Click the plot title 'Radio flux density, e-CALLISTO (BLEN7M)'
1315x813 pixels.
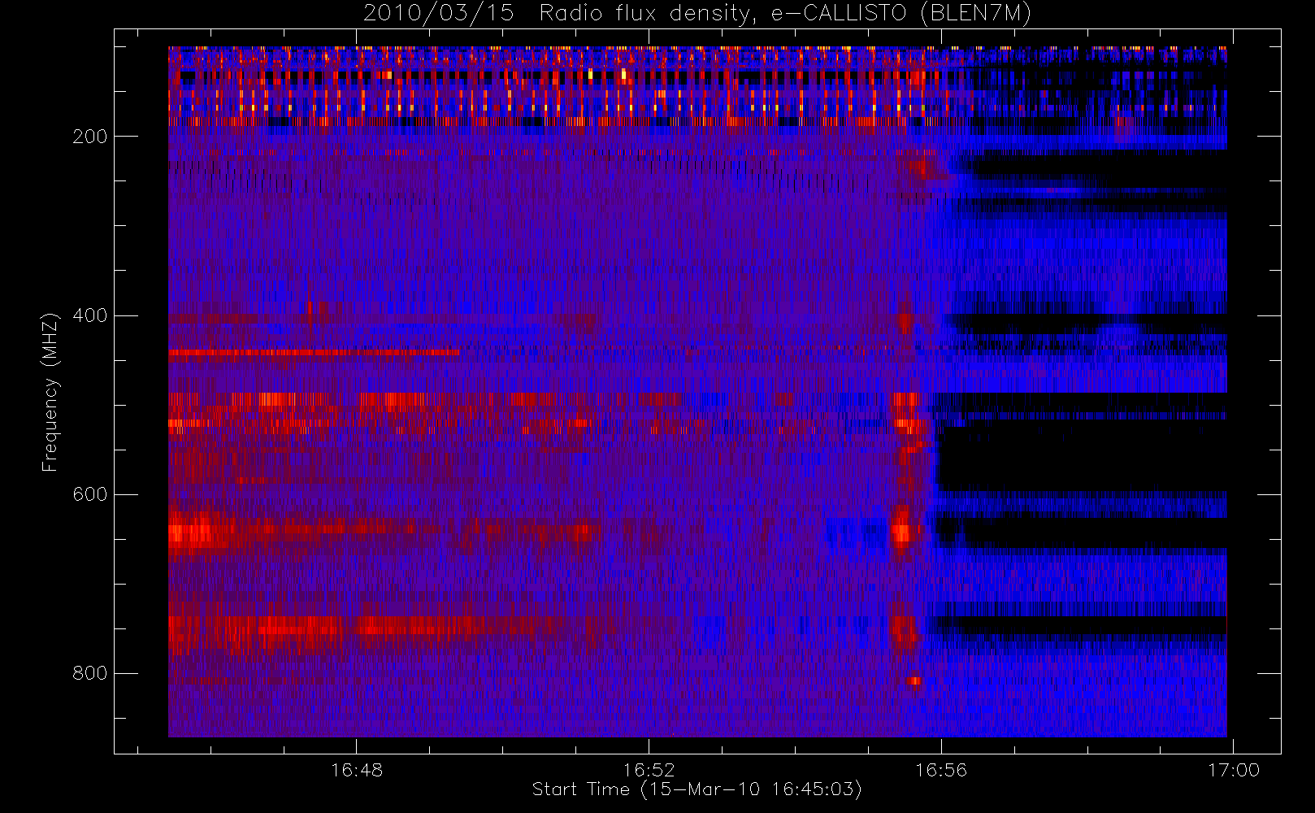click(785, 14)
